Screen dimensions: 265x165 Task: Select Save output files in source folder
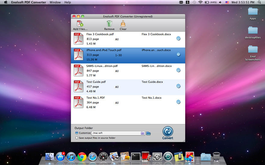(x=77, y=138)
